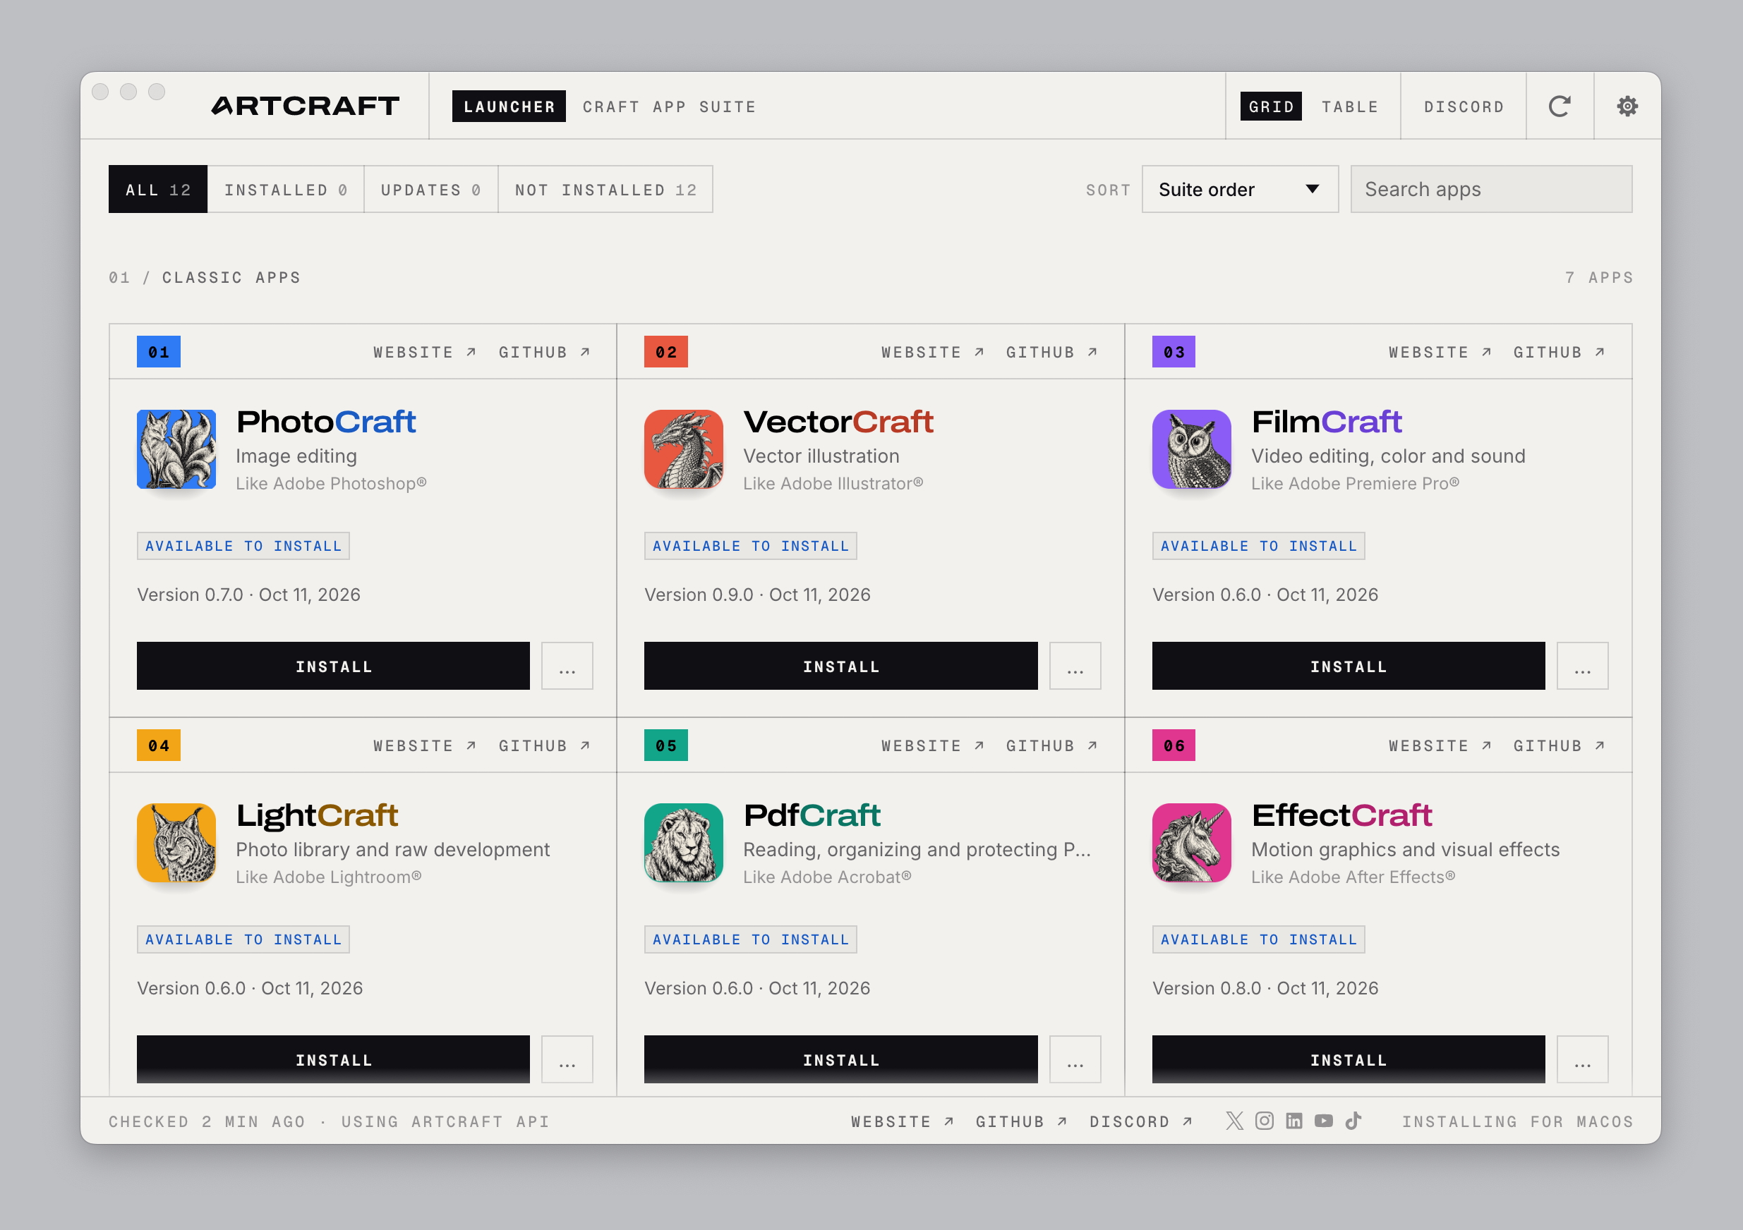Click the Search apps field
The height and width of the screenshot is (1230, 1743).
(1491, 189)
